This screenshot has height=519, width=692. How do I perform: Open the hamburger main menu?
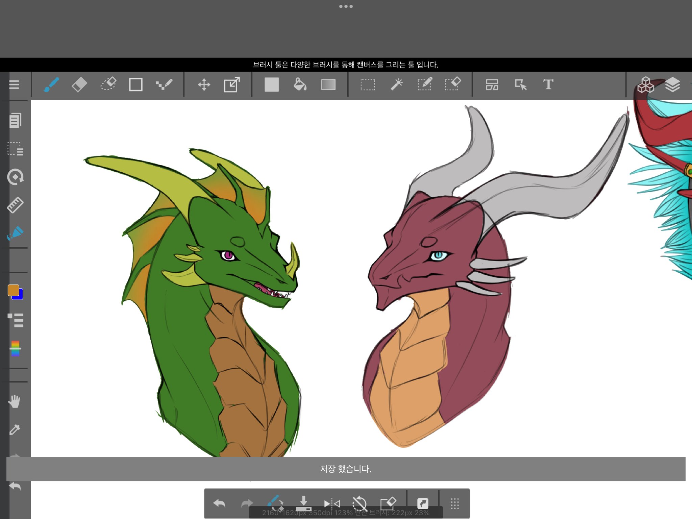click(14, 84)
